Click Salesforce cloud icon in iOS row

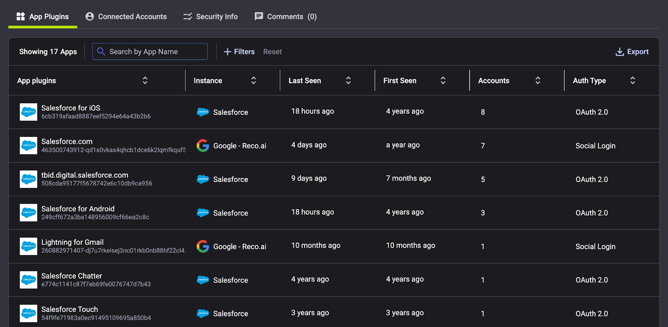click(x=203, y=112)
